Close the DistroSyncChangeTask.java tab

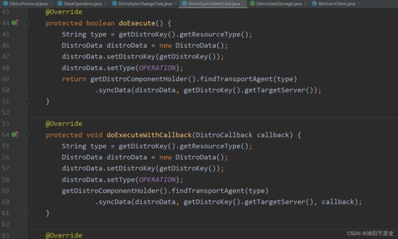point(175,4)
